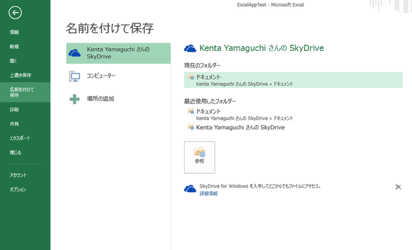
Task: Click the 現在のフォルダー label
Action: click(202, 65)
